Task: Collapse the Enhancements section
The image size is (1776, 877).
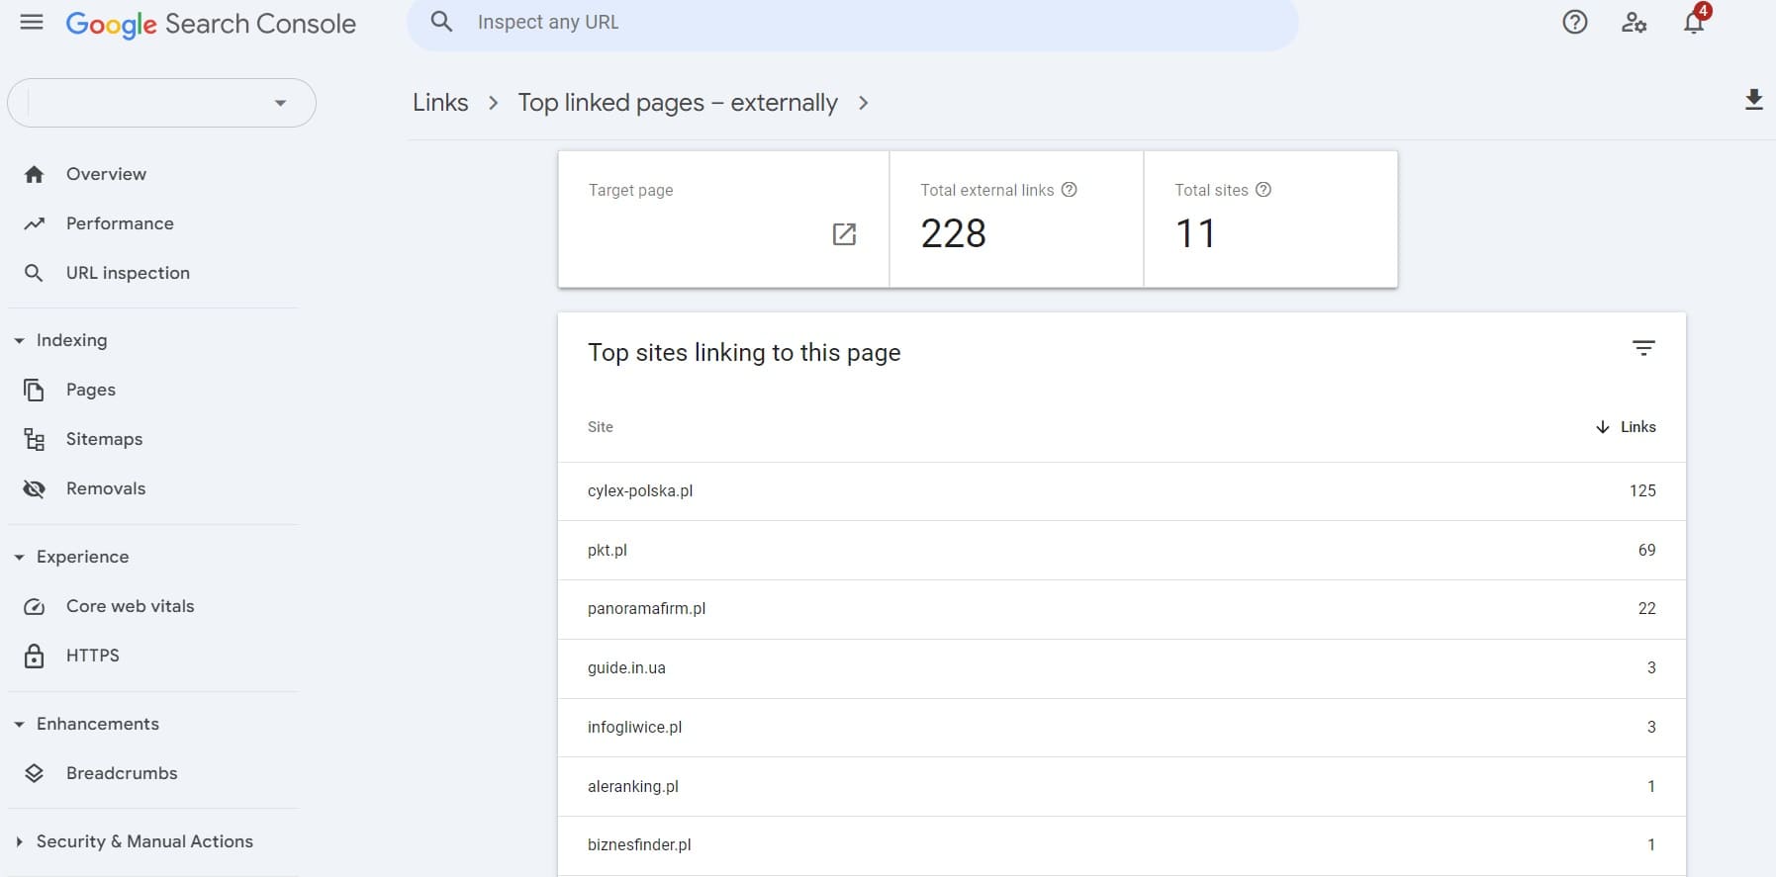Action: point(19,724)
